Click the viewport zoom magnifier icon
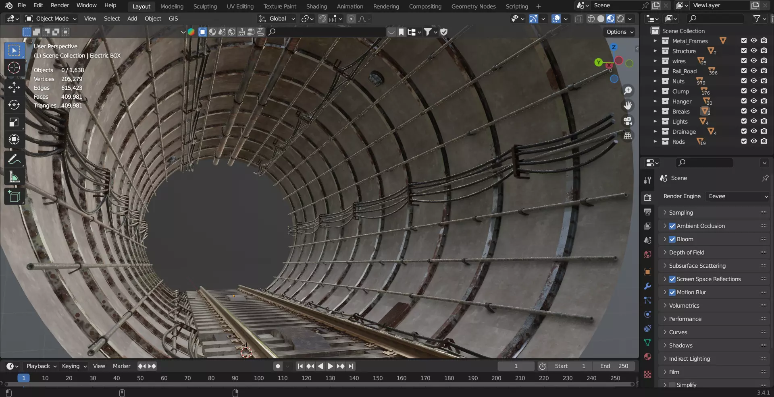Screen dimensions: 774x397 pos(628,91)
